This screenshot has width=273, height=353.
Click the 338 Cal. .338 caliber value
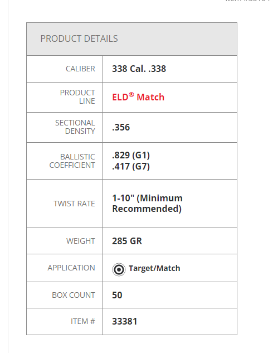(x=139, y=69)
